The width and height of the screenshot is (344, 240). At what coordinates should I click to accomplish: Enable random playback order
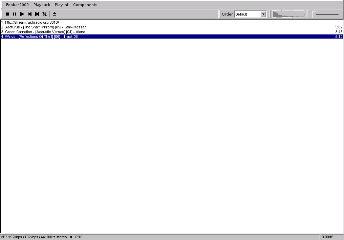(44, 14)
